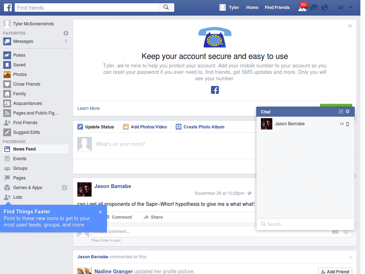365x274 pixels.
Task: Go to Tyler profile in top bar
Action: (229, 7)
